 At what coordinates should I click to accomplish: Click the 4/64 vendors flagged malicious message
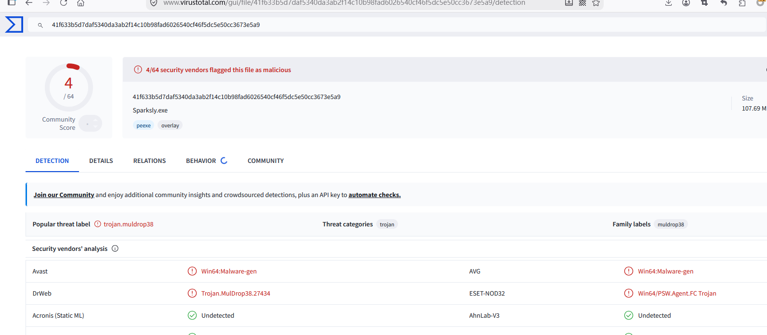pyautogui.click(x=218, y=70)
